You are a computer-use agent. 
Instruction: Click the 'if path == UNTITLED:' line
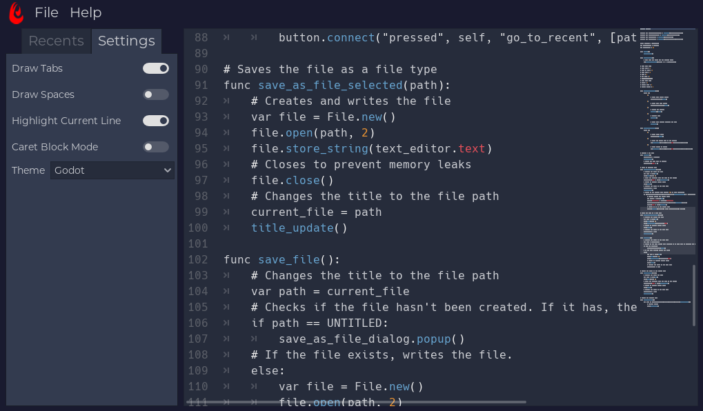pyautogui.click(x=319, y=323)
